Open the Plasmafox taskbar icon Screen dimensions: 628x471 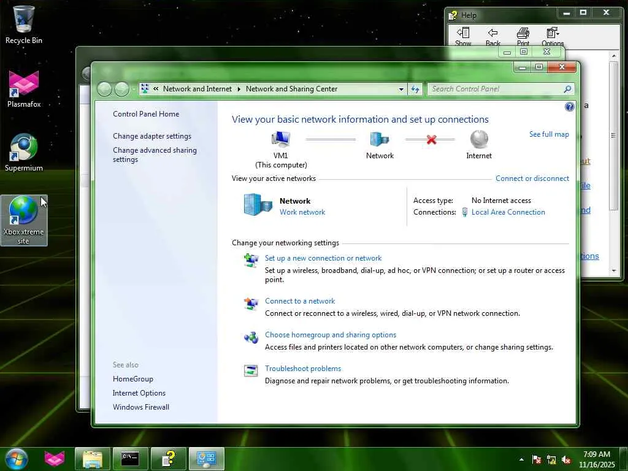54,459
